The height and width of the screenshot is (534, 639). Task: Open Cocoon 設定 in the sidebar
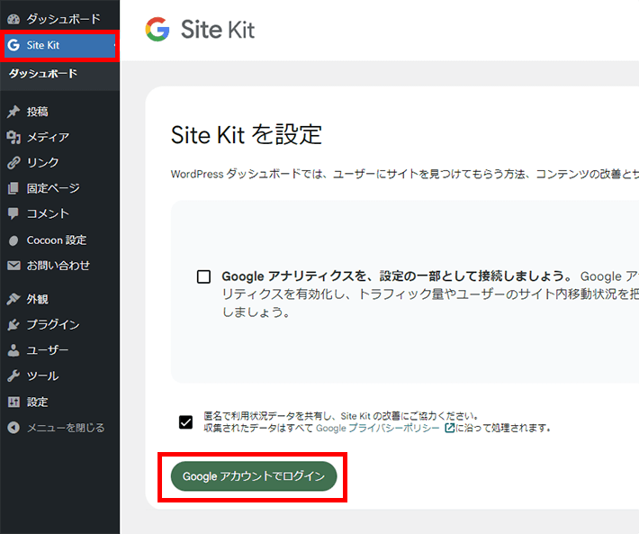(x=56, y=240)
